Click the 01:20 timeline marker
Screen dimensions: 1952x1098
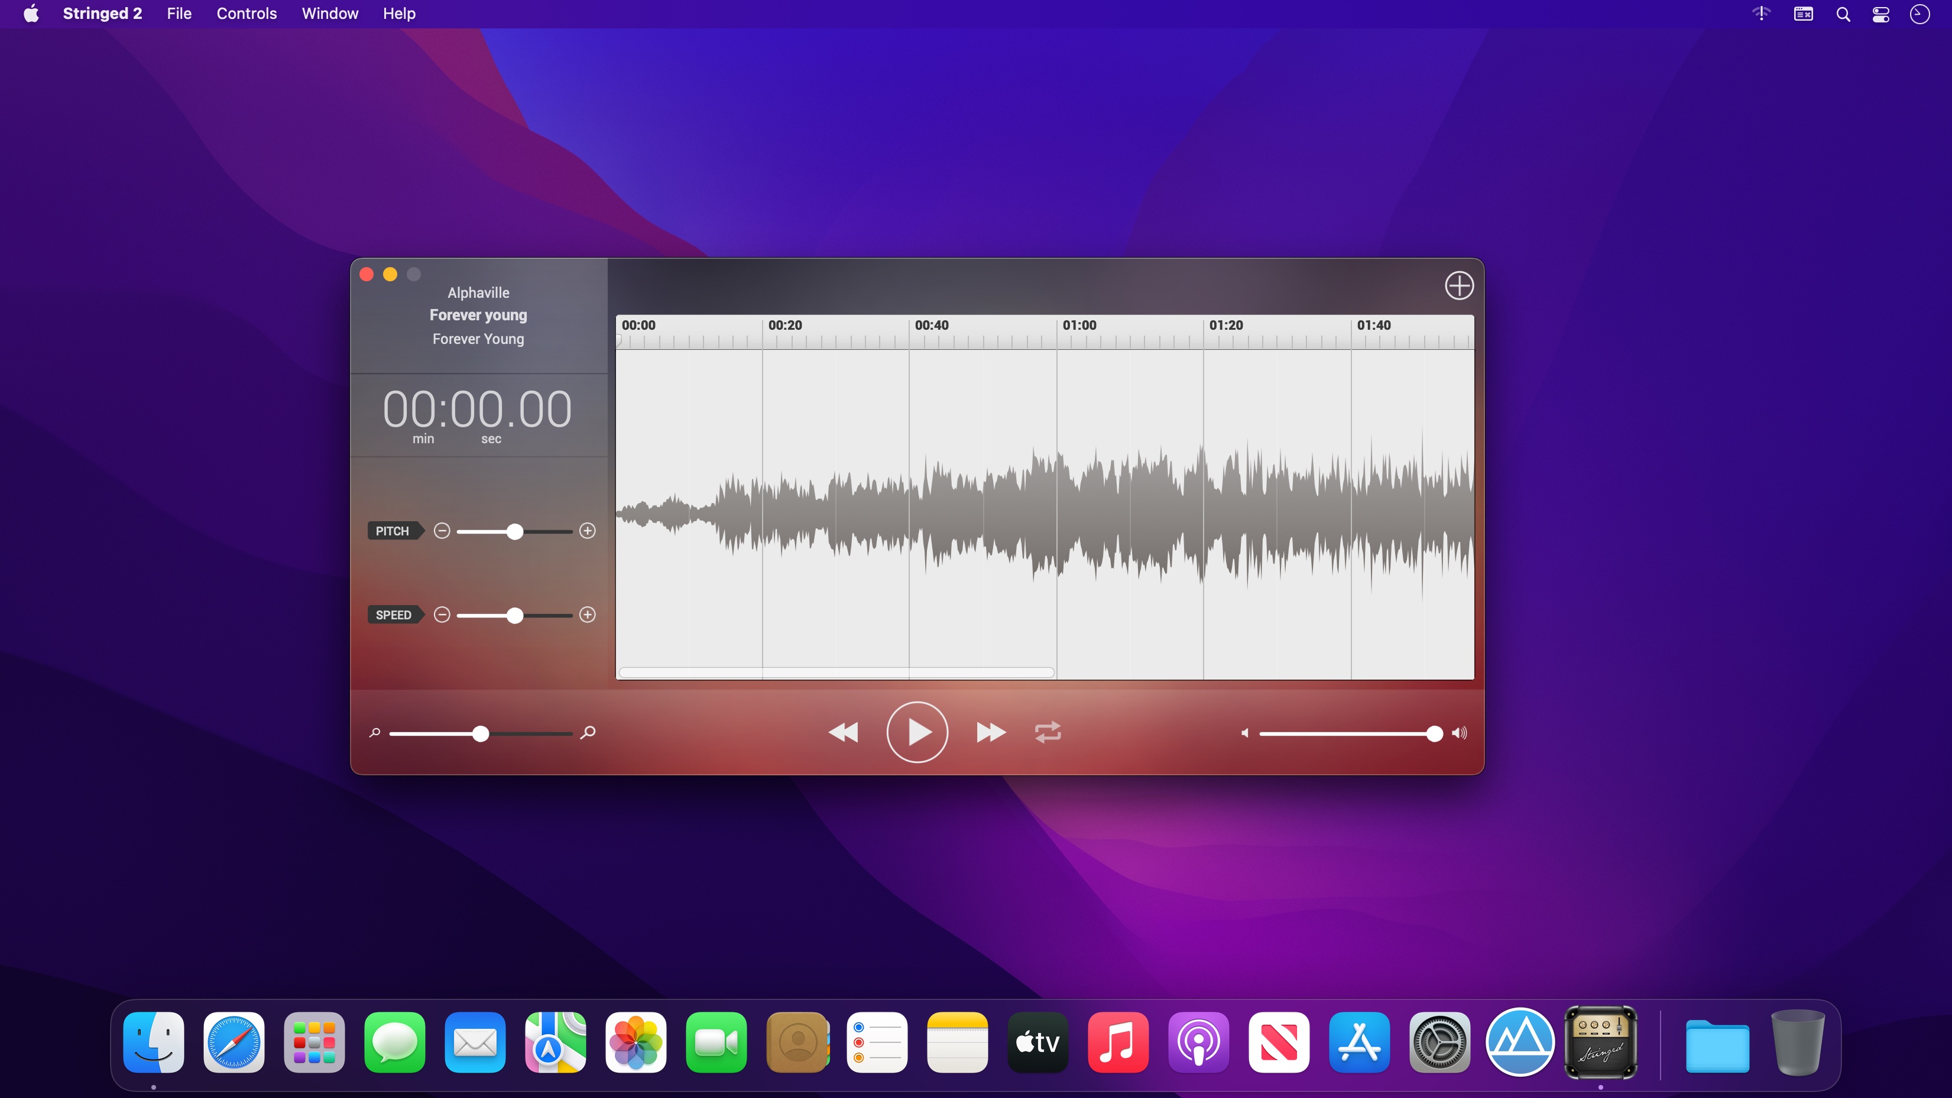coord(1226,325)
